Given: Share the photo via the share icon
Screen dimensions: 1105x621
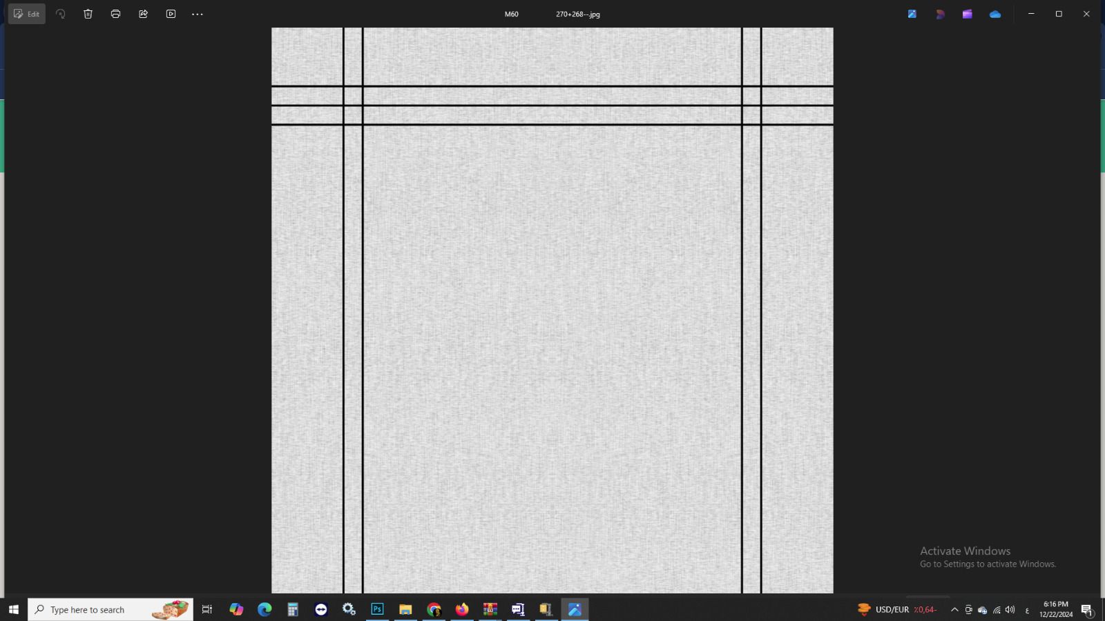Looking at the screenshot, I should tap(144, 14).
